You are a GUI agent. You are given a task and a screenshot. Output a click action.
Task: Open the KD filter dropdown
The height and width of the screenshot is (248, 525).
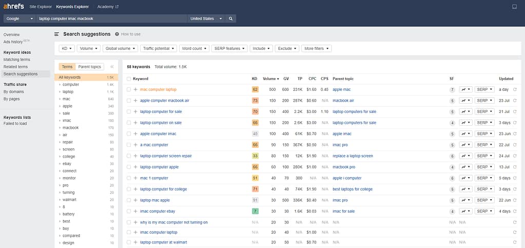point(67,49)
